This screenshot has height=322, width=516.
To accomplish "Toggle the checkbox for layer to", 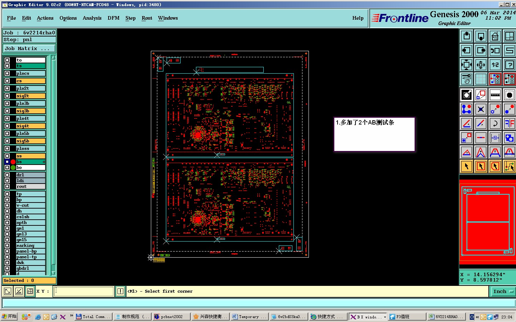I will tap(7, 60).
